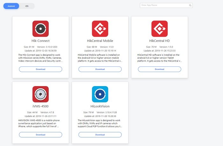Screen dimensions: 223x146
Task: Switch to the Android tab
Action: click(11, 6)
